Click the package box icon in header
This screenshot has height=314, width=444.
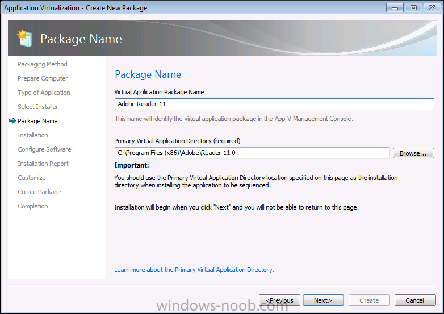point(24,38)
